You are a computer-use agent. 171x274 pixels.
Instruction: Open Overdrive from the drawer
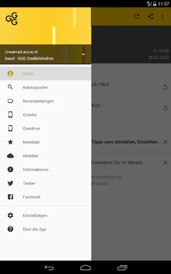pos(46,128)
